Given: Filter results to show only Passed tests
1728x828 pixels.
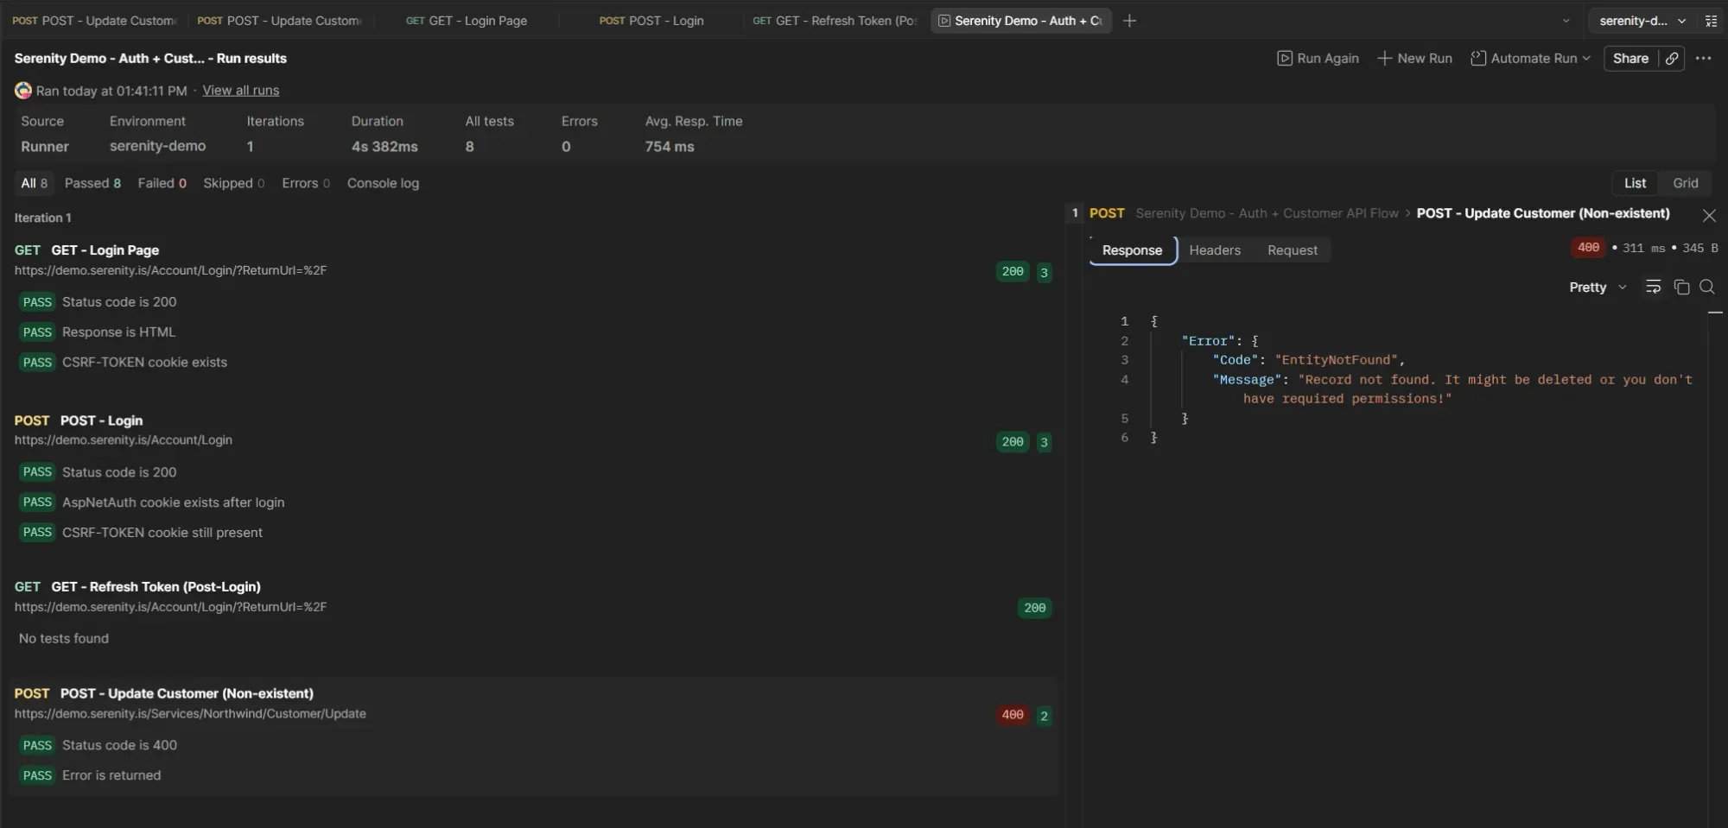Looking at the screenshot, I should (x=93, y=182).
